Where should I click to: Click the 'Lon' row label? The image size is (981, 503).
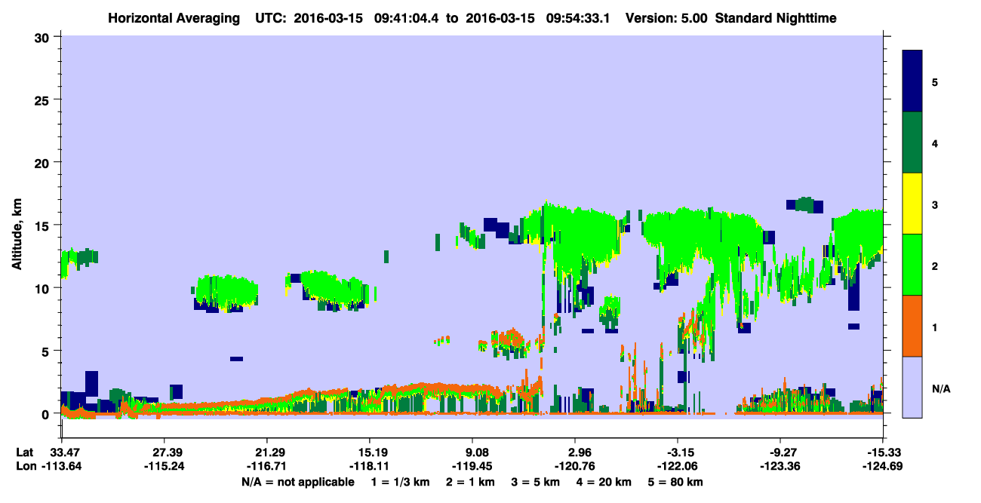[x=26, y=465]
